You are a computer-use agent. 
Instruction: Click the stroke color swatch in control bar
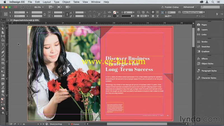115,16
